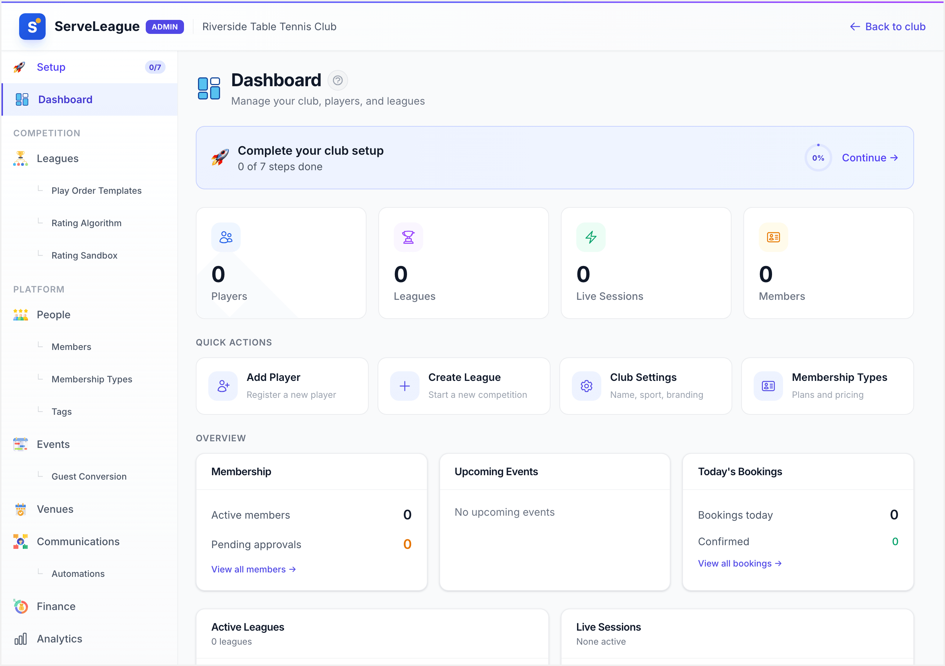Screen dimensions: 945x666
Task: Click the Live Sessions lightning icon
Action: click(591, 237)
